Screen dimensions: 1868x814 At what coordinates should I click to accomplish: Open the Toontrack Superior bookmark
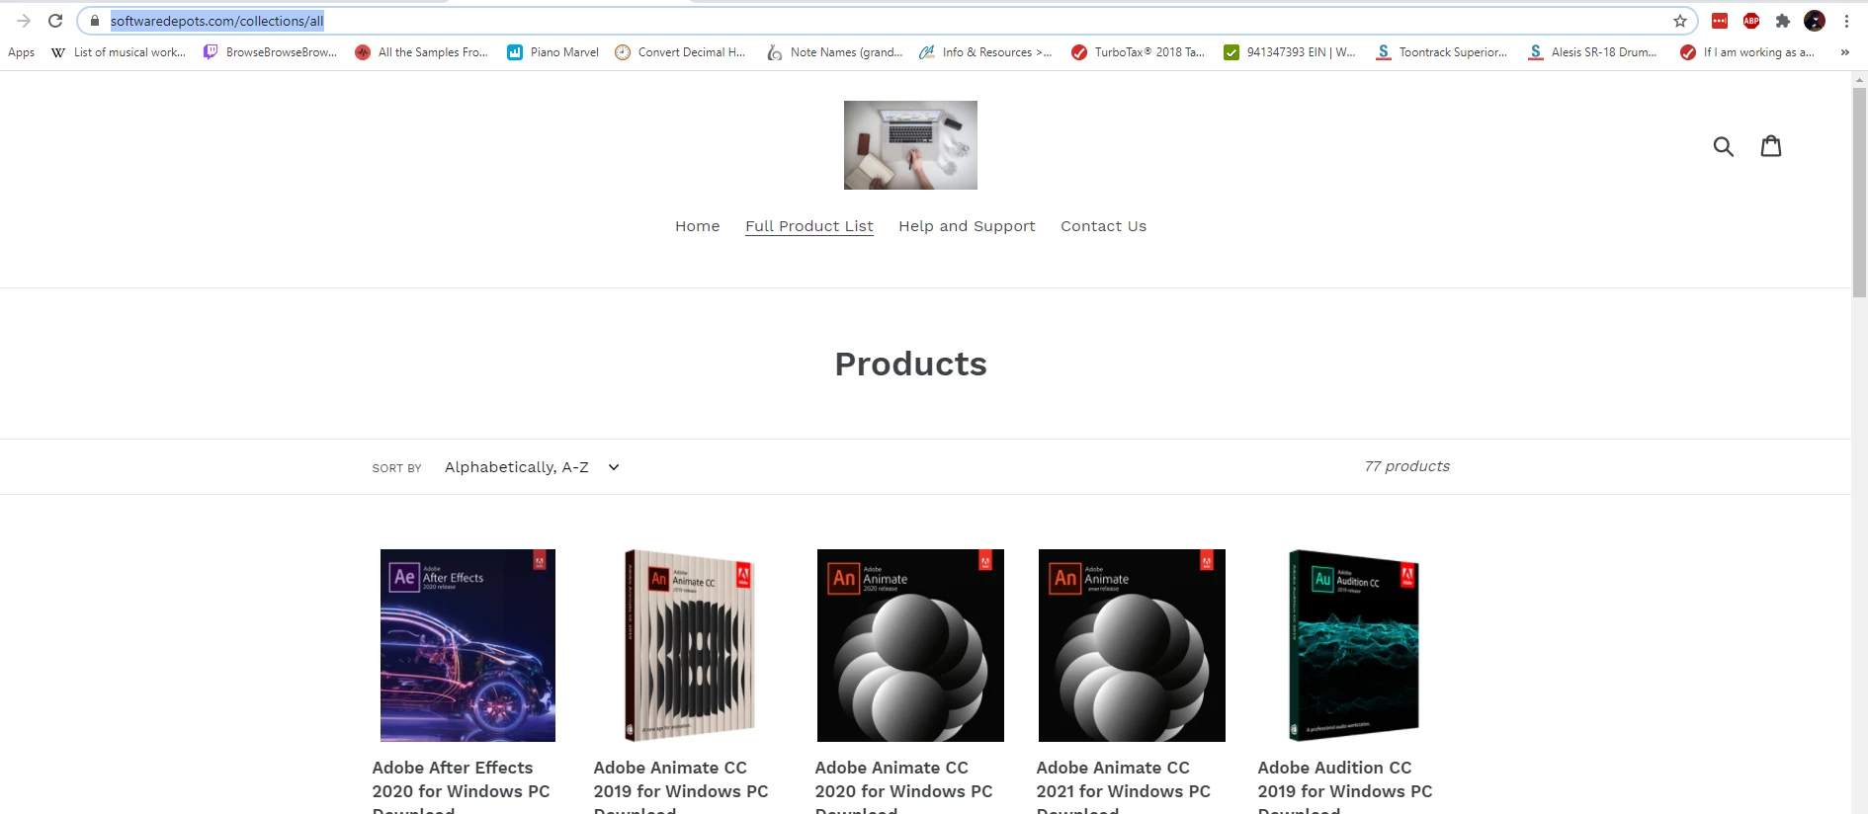(1442, 52)
